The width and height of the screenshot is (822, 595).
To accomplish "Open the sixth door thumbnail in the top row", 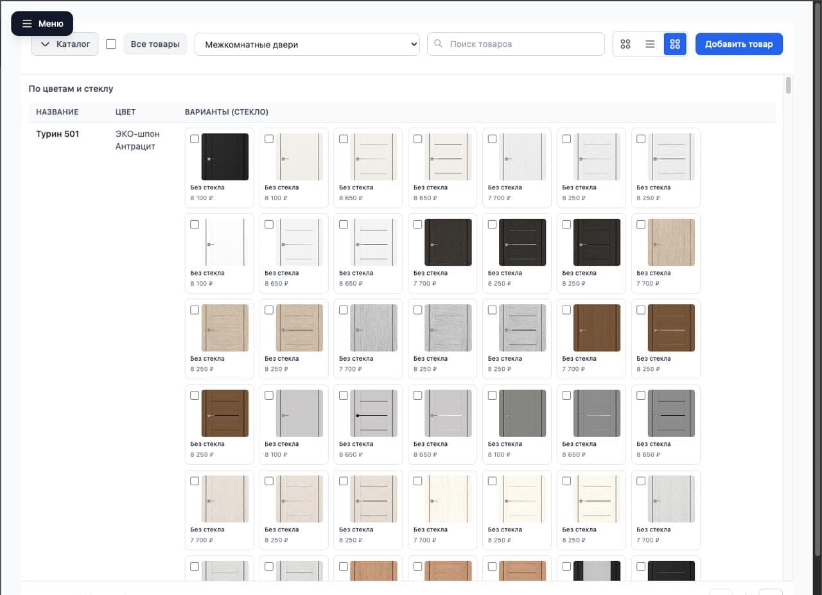I will tap(597, 157).
